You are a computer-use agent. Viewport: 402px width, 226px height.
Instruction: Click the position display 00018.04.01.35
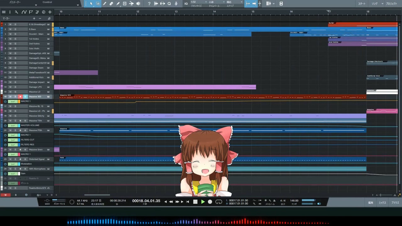click(x=146, y=201)
